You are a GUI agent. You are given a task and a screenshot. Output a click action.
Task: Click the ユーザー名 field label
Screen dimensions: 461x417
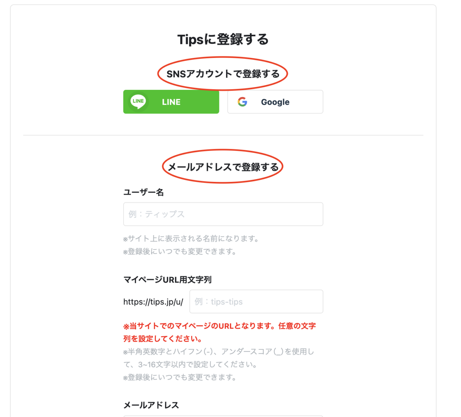(143, 192)
